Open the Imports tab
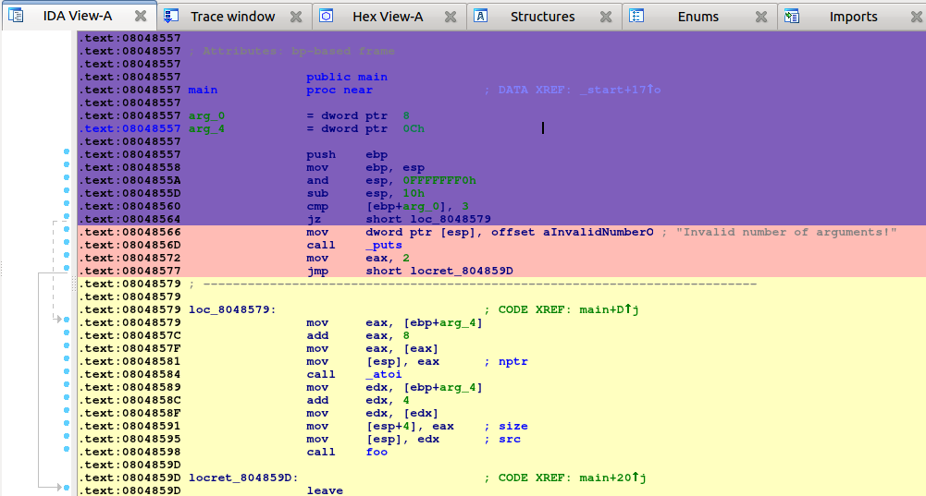This screenshot has width=926, height=496. coord(853,17)
